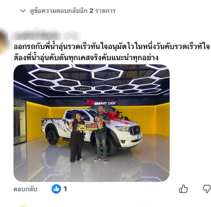The height and width of the screenshot is (207, 211).
Task: Click the thumbs down icon
Action: pos(206,189)
